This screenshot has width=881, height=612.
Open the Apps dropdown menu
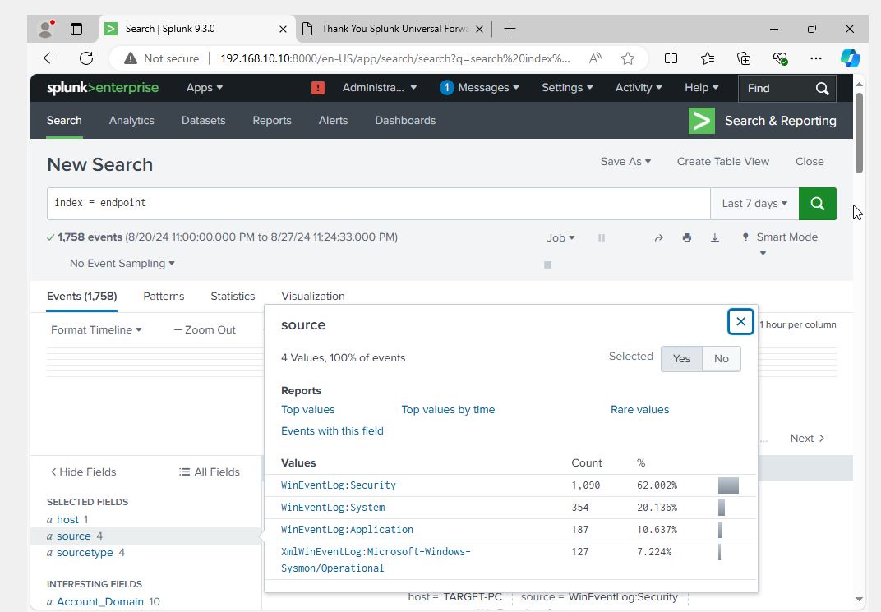pos(205,88)
